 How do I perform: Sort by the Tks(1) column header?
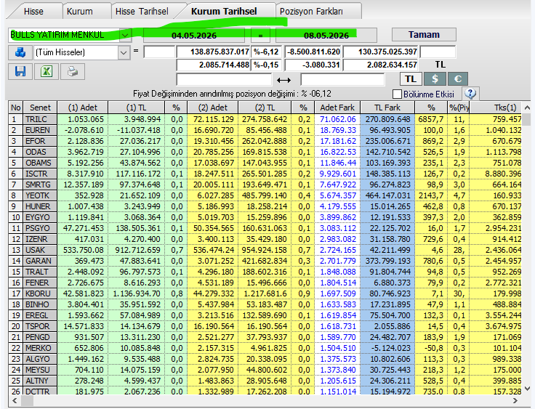pyautogui.click(x=496, y=108)
